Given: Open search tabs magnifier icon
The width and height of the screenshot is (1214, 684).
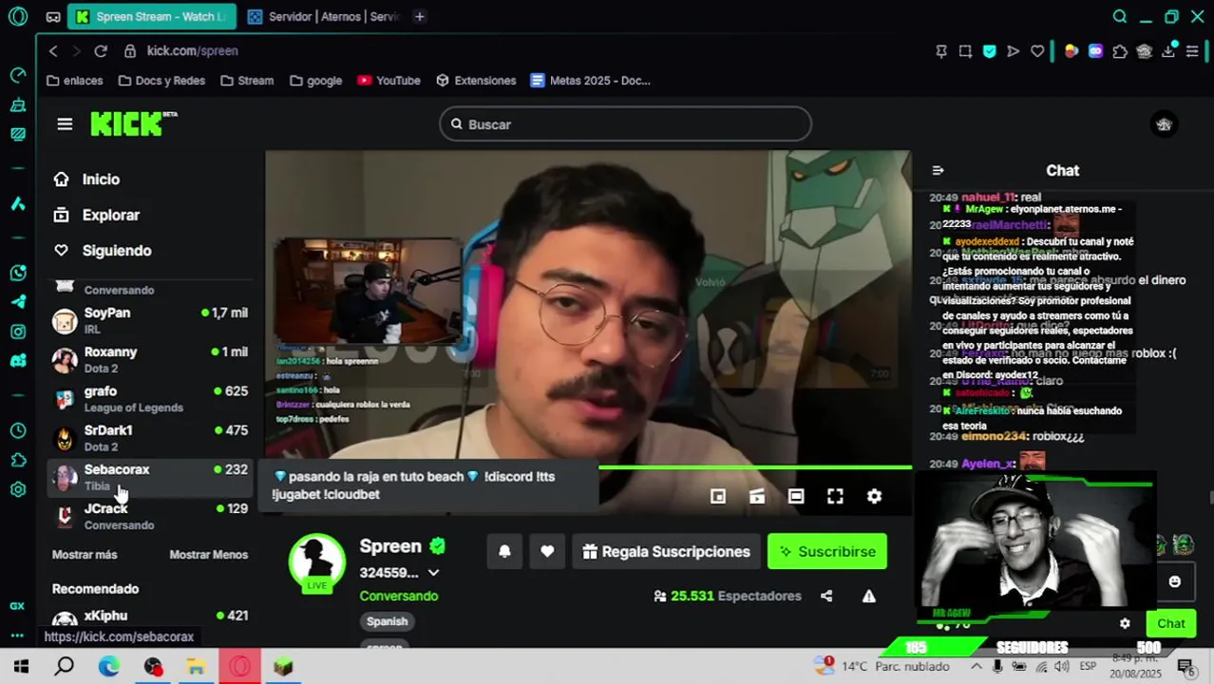Looking at the screenshot, I should (1120, 16).
